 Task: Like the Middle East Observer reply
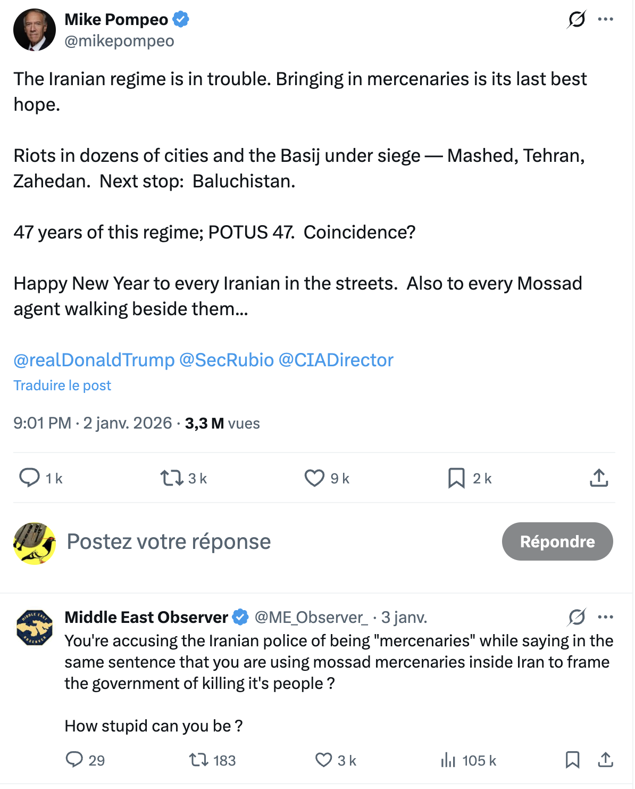(x=324, y=760)
